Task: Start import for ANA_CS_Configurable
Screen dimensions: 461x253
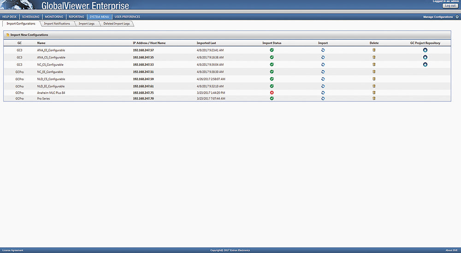Action: click(x=323, y=57)
